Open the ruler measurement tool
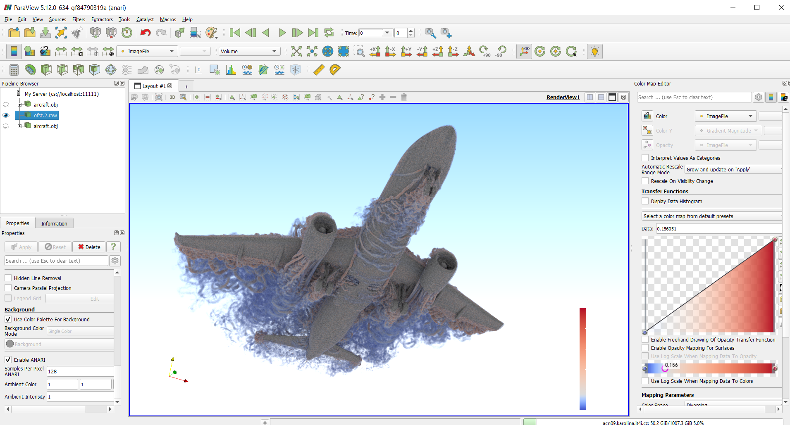 [319, 70]
